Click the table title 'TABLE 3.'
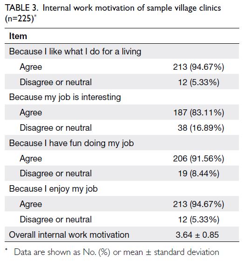 pos(22,8)
